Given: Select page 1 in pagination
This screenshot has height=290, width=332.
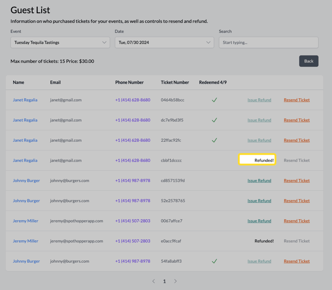Looking at the screenshot, I should (165, 281).
